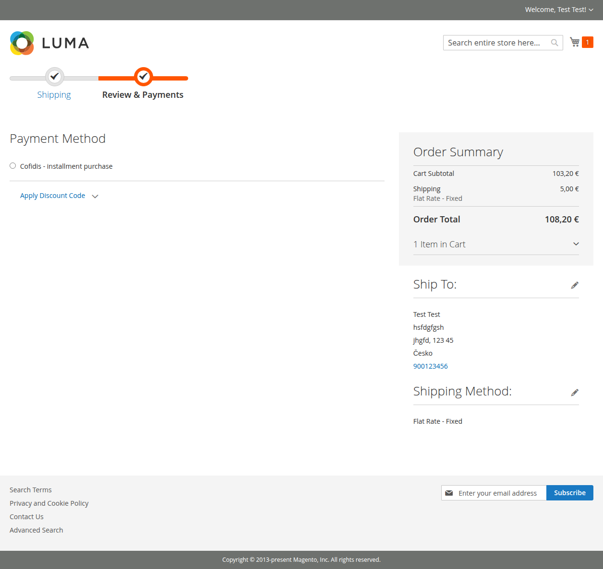Click the cart quantity badge
603x569 pixels.
point(587,42)
